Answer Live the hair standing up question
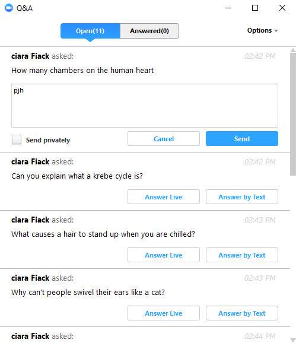The image size is (296, 343). [x=164, y=255]
